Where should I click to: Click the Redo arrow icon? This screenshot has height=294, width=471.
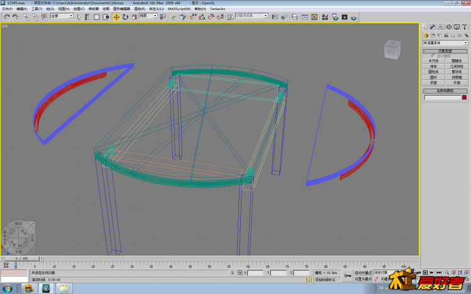coord(15,17)
